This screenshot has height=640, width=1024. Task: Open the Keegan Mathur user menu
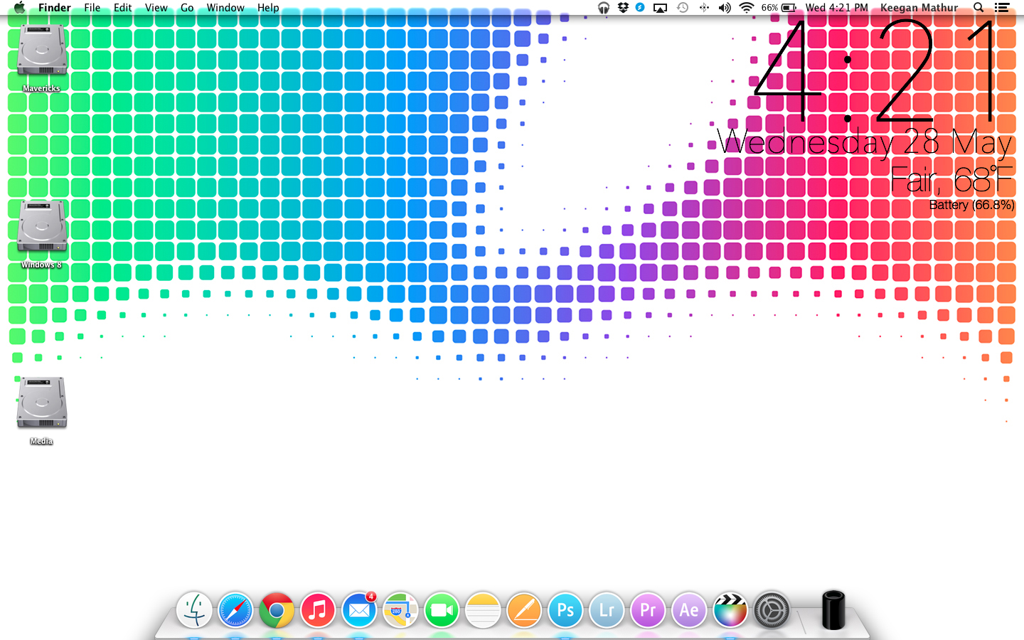pos(919,8)
